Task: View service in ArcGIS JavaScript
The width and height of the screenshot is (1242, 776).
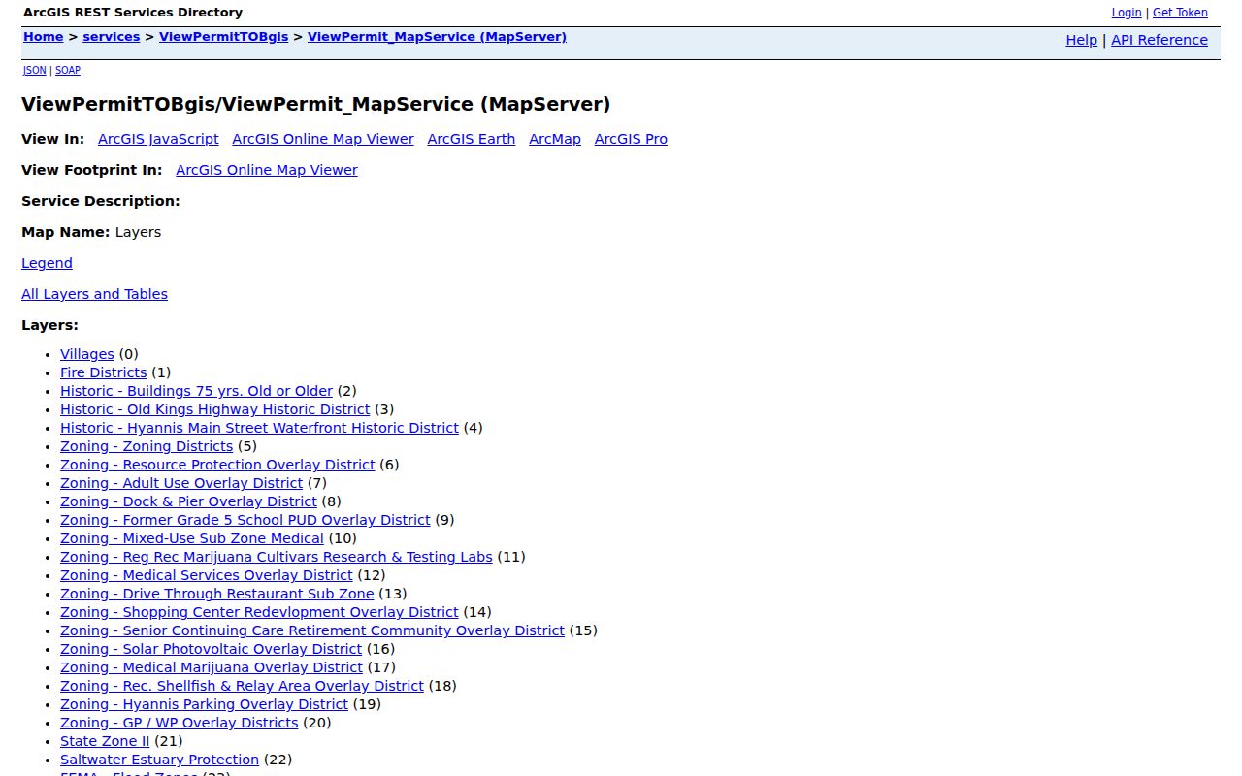Action: pos(158,139)
